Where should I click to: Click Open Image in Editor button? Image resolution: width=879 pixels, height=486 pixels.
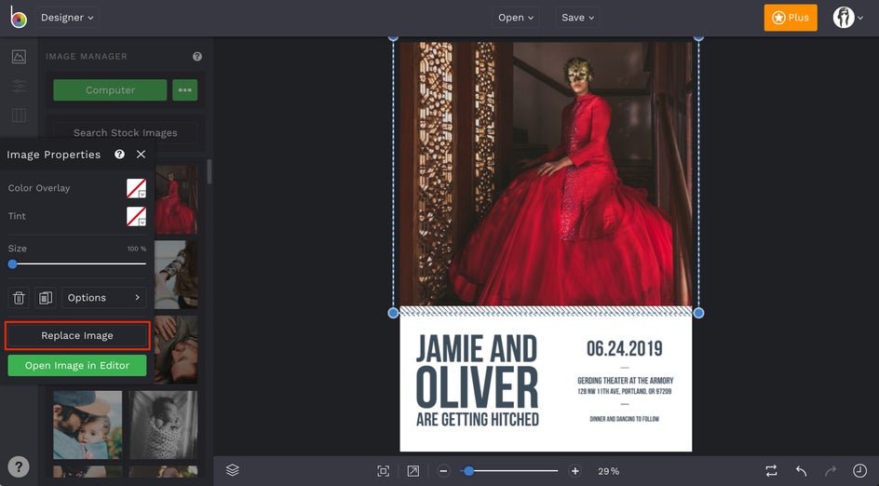pyautogui.click(x=77, y=366)
